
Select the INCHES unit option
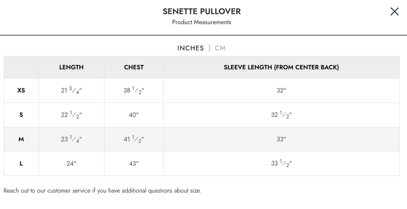(190, 48)
